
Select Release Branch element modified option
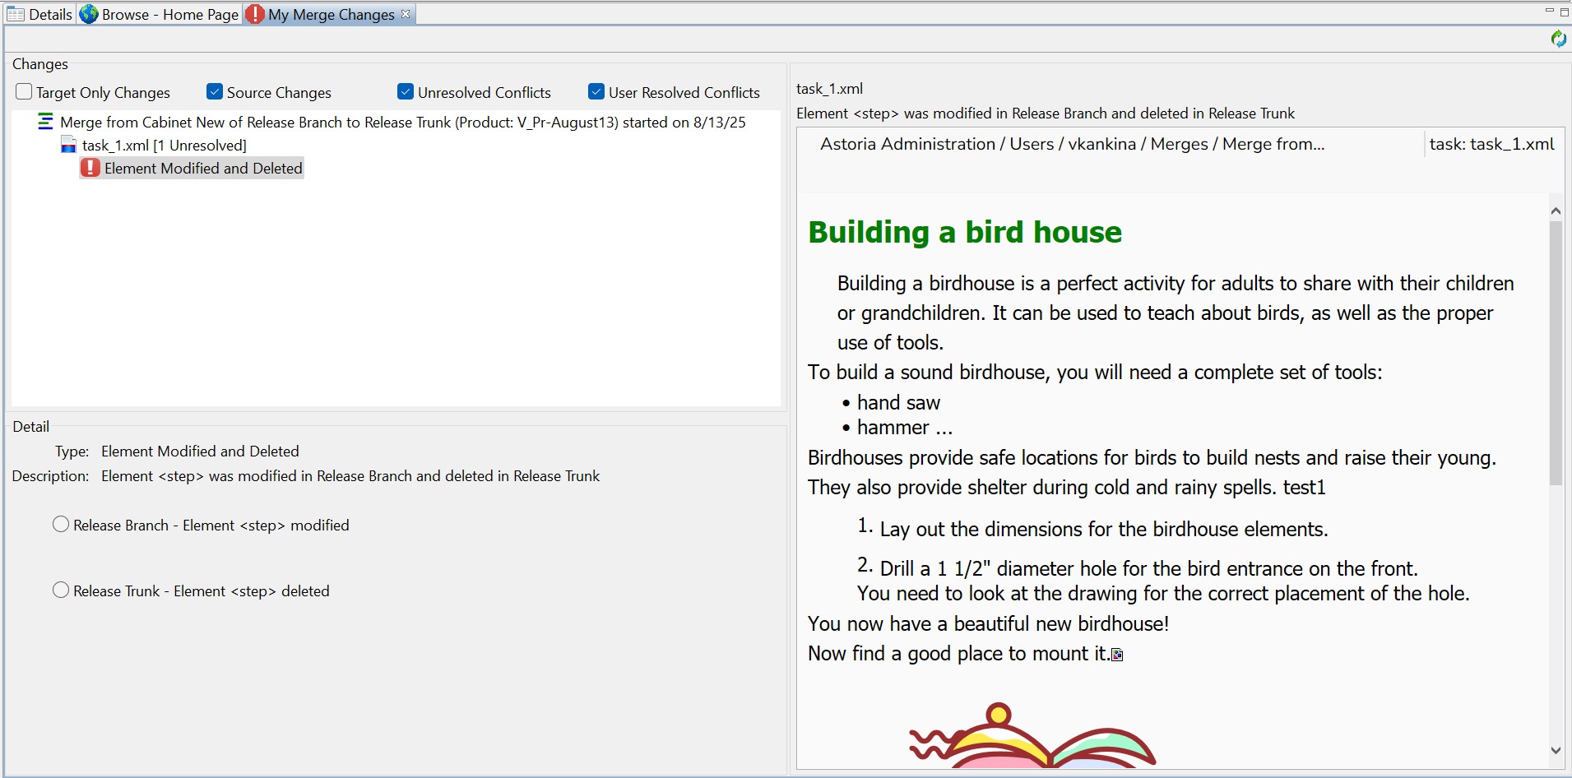[x=61, y=525]
